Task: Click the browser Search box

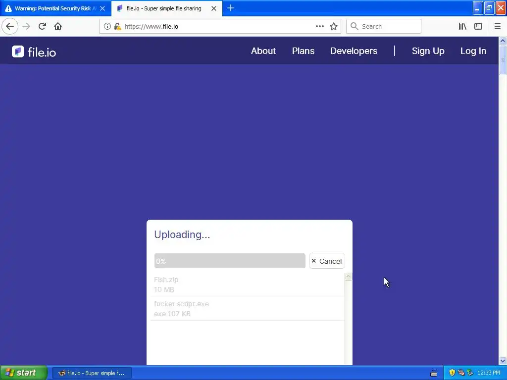Action: coord(384,26)
